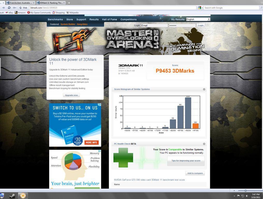Viewport: 263px width, 199px height.
Task: Open the Shopping bookmark
Action: [59, 13]
